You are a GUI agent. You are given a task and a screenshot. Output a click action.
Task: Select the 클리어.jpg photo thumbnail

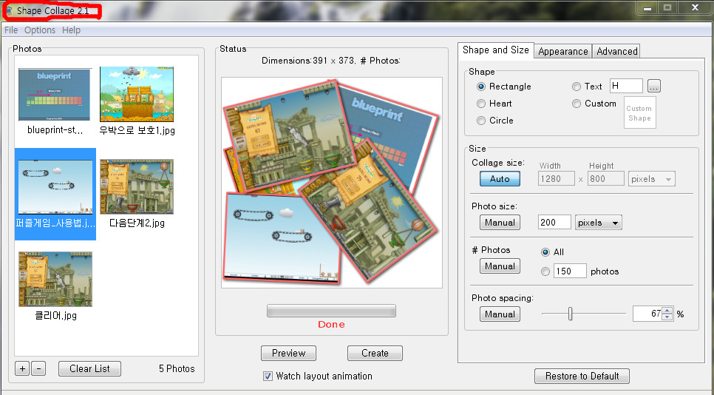55,279
